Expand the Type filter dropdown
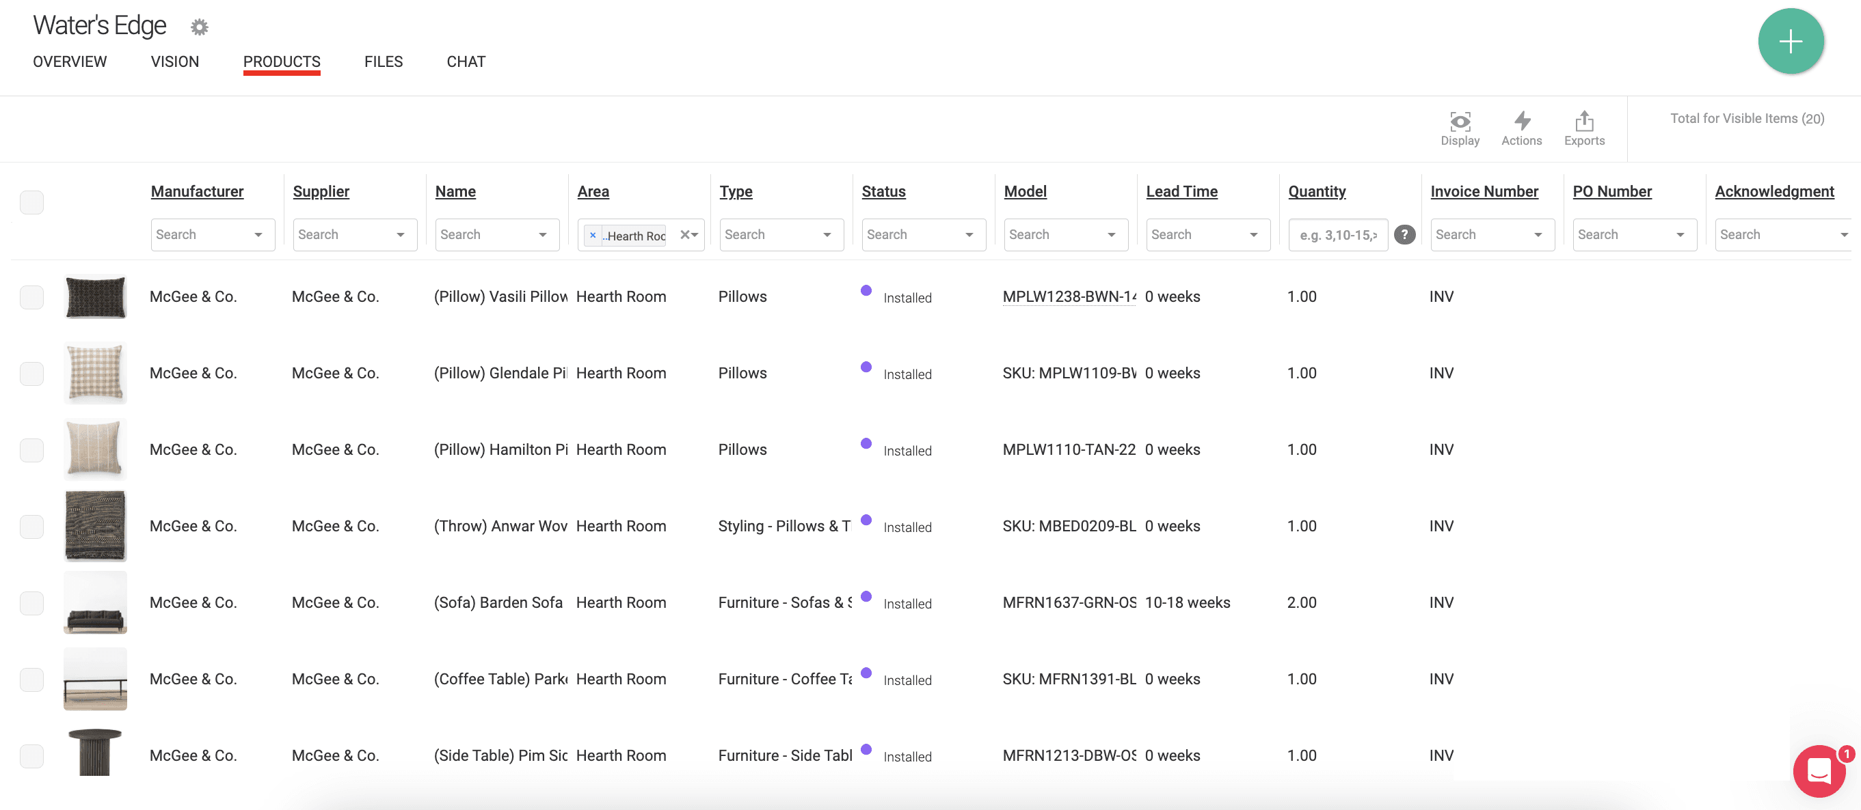The width and height of the screenshot is (1861, 810). click(827, 235)
